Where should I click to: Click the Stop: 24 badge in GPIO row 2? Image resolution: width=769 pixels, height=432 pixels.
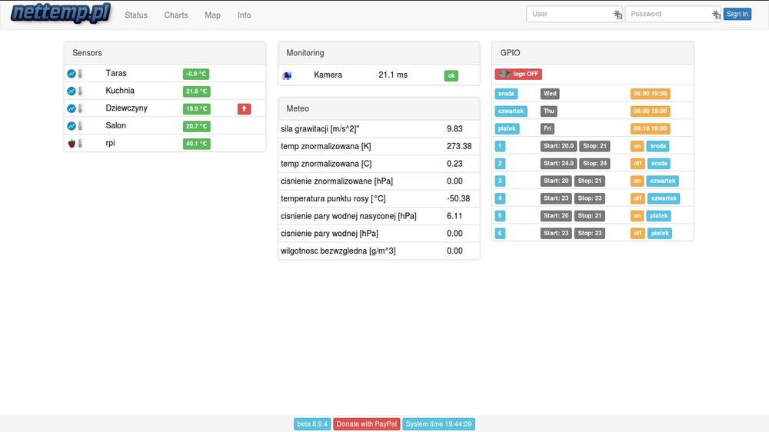[x=595, y=163]
